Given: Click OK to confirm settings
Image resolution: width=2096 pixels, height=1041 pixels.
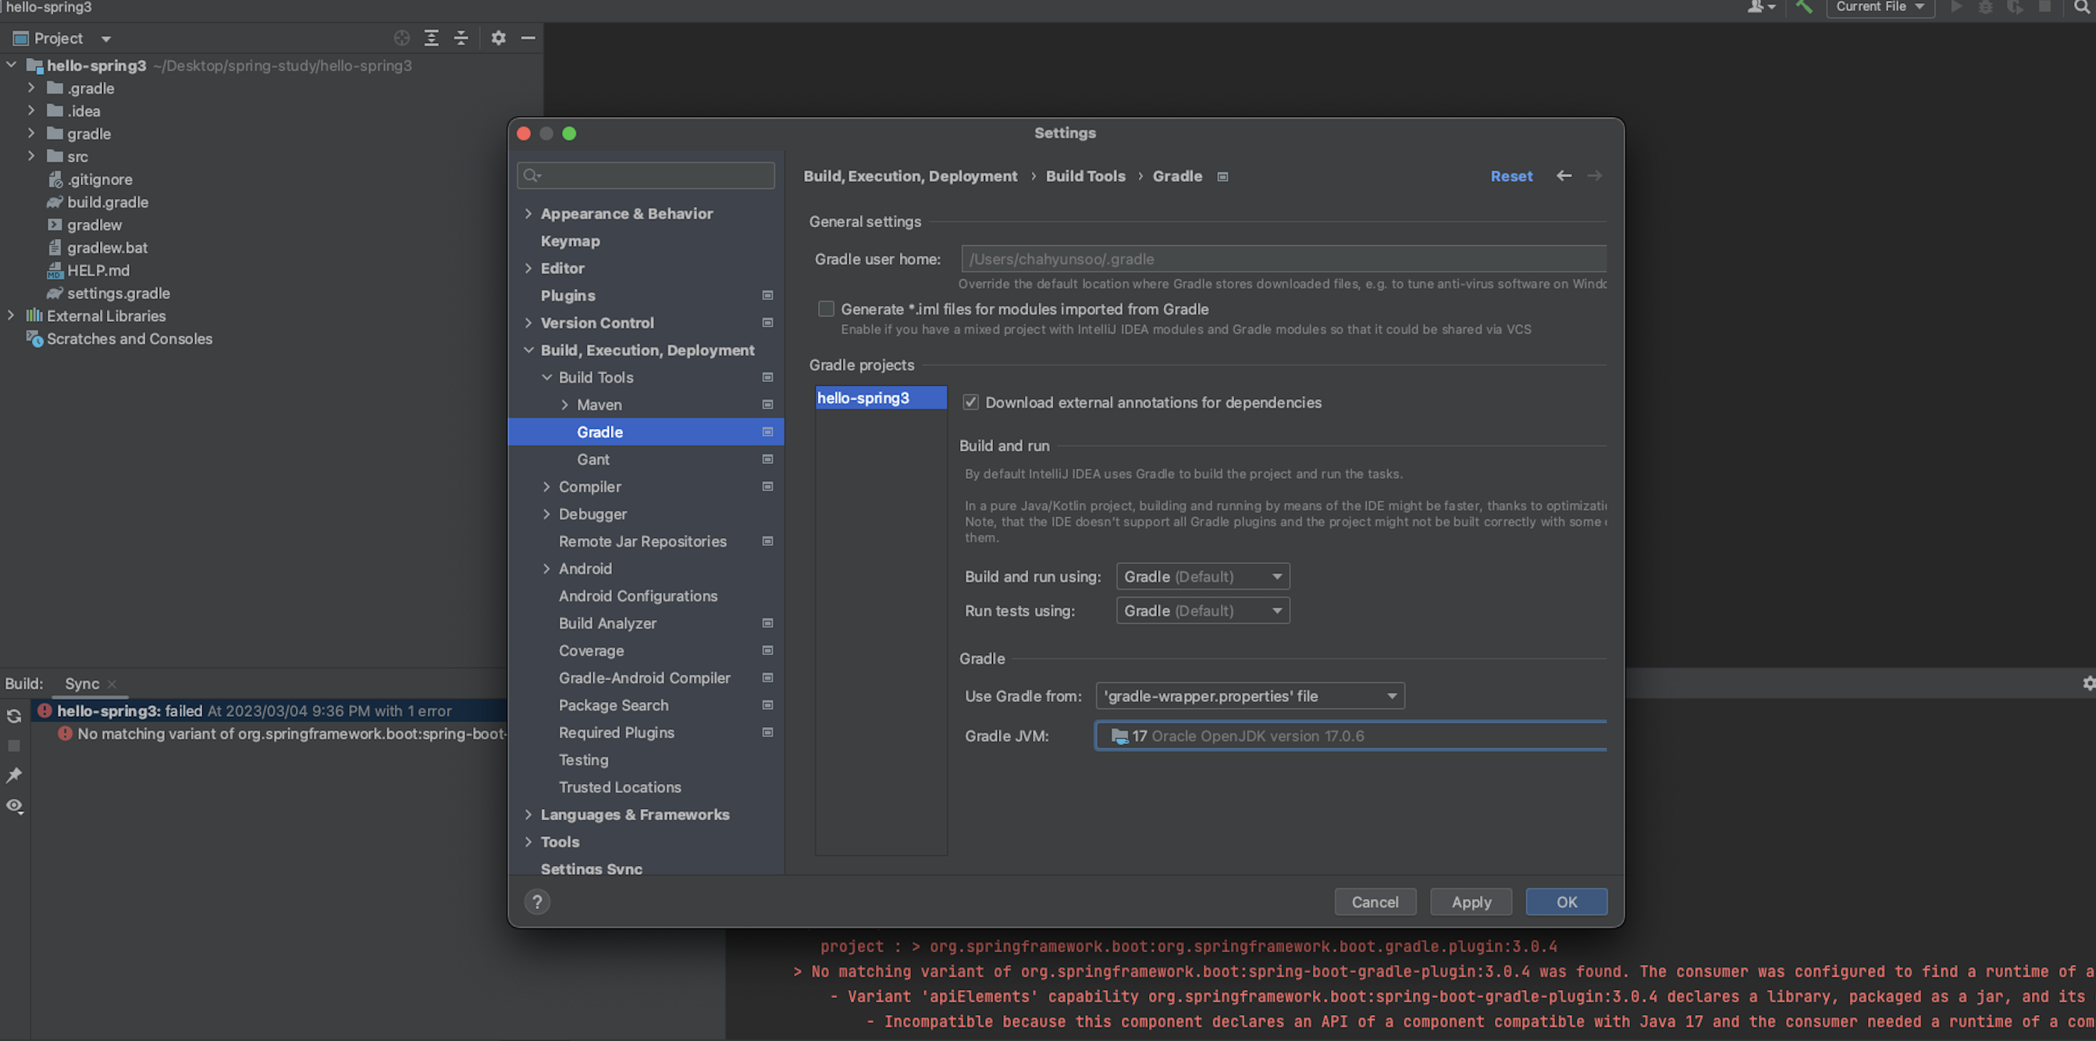Looking at the screenshot, I should tap(1566, 902).
